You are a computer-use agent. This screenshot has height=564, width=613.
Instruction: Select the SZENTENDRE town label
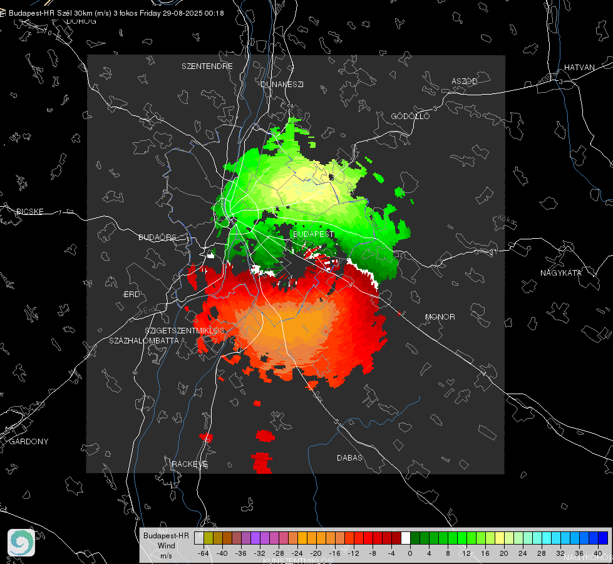tap(207, 66)
